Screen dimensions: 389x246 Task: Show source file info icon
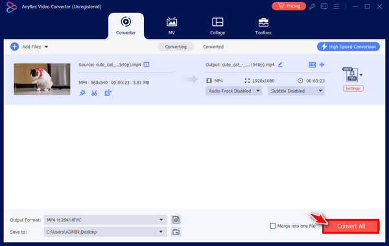tap(147, 65)
